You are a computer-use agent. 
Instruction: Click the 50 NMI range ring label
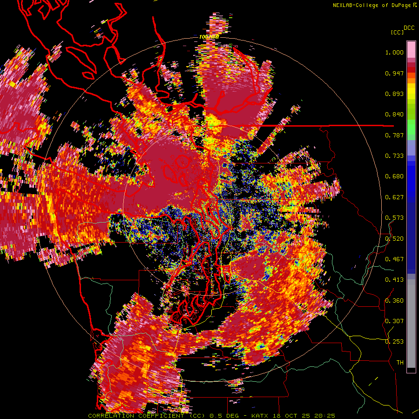pos(210,123)
